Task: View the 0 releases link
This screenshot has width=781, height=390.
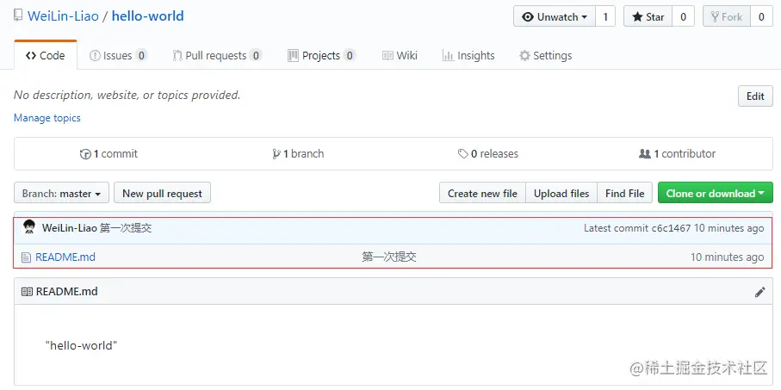Action: tap(488, 154)
